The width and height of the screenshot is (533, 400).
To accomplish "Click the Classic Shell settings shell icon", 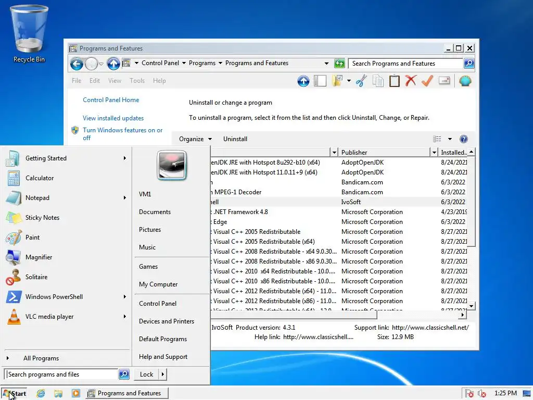I will pyautogui.click(x=465, y=81).
